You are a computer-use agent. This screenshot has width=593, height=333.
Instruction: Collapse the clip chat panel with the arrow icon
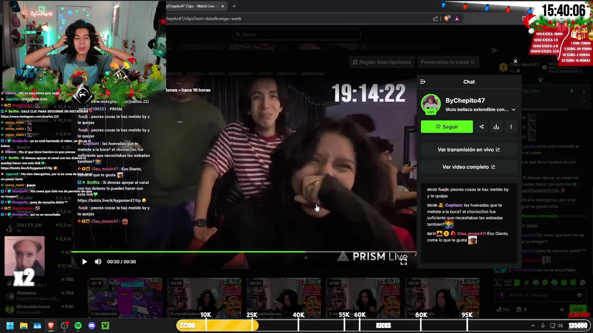[423, 82]
